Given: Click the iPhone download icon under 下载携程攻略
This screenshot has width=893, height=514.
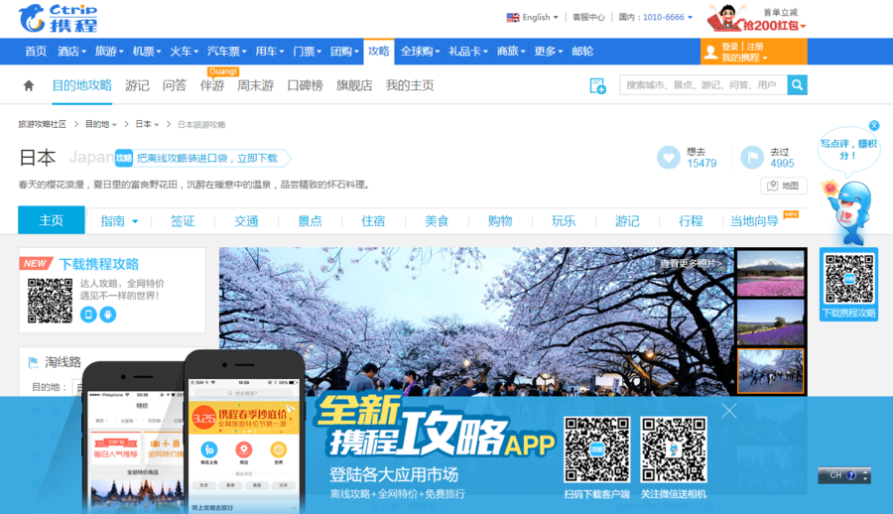Looking at the screenshot, I should (x=88, y=314).
